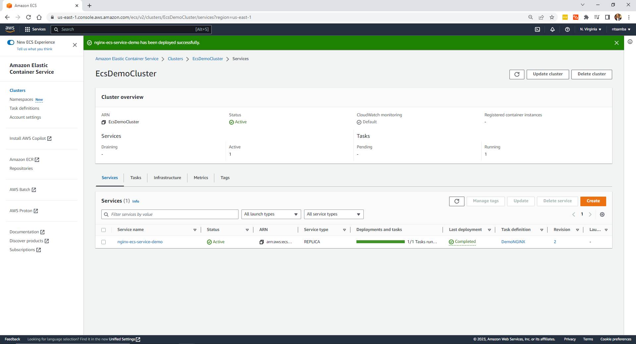The width and height of the screenshot is (636, 344).
Task: Open the Services grid menu icon
Action: click(x=27, y=29)
